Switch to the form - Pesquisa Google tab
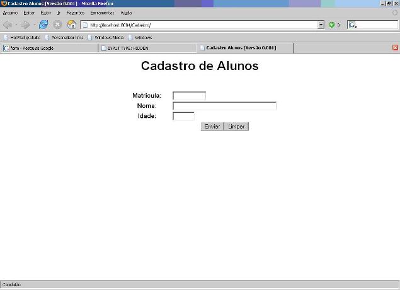Screen dimensions: 400x290 click(x=49, y=48)
